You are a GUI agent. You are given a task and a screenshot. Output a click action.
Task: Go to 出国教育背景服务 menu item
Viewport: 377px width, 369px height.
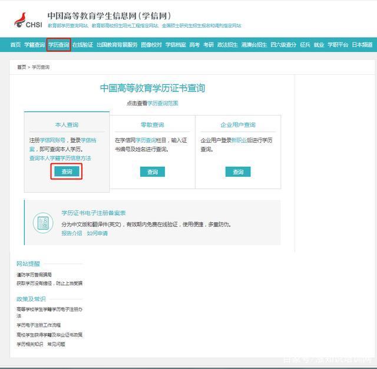(117, 45)
